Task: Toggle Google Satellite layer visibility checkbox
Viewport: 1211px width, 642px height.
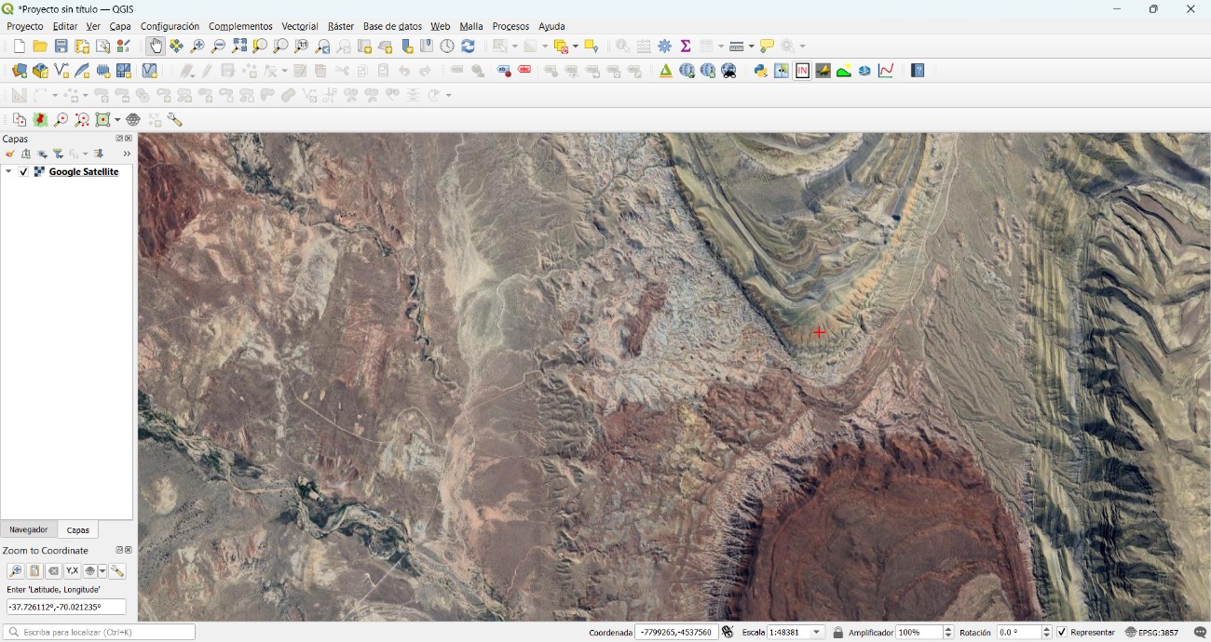Action: (x=24, y=172)
